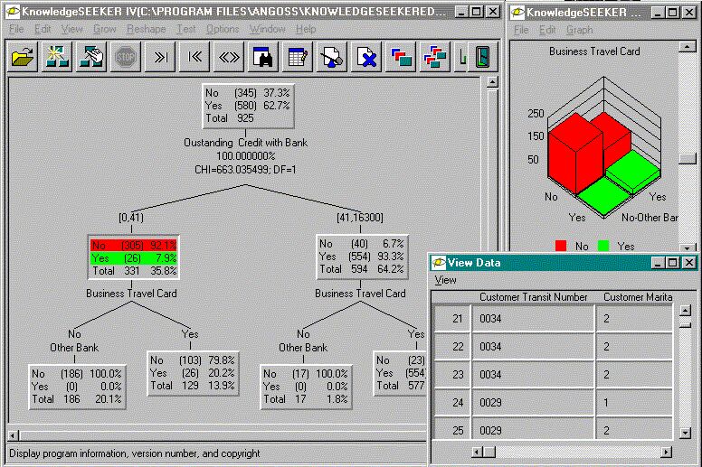Click the force split hand-on-tree icon

click(91, 57)
